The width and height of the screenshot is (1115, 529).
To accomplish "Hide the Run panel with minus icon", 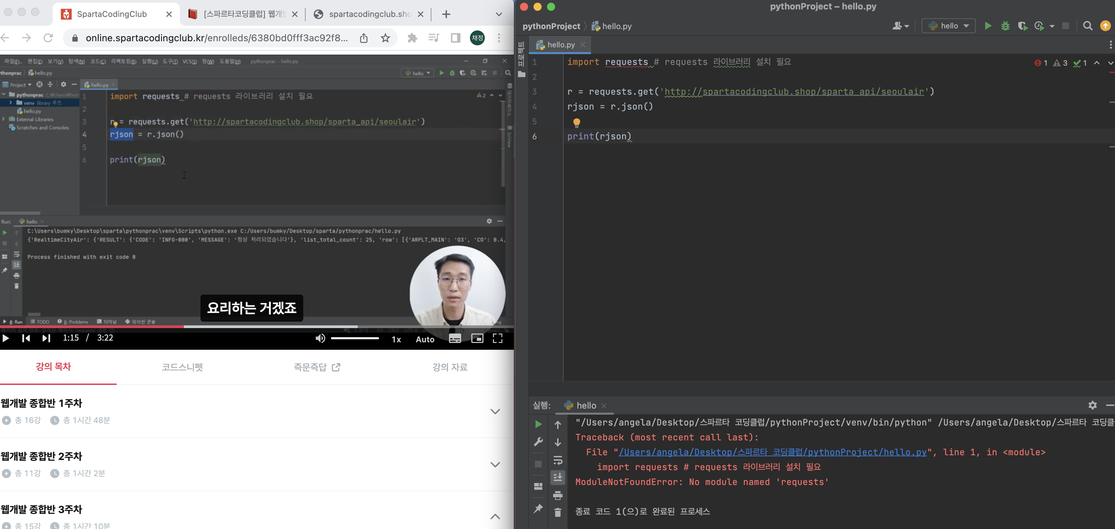I will pos(1110,405).
